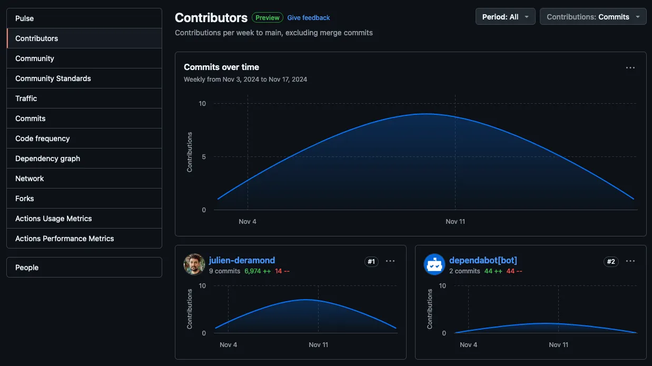Open dependabot card's three-dot menu
The image size is (652, 366).
point(630,261)
